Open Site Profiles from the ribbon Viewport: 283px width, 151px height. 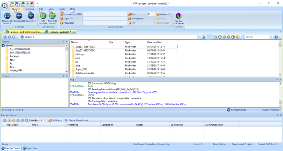click(x=43, y=16)
